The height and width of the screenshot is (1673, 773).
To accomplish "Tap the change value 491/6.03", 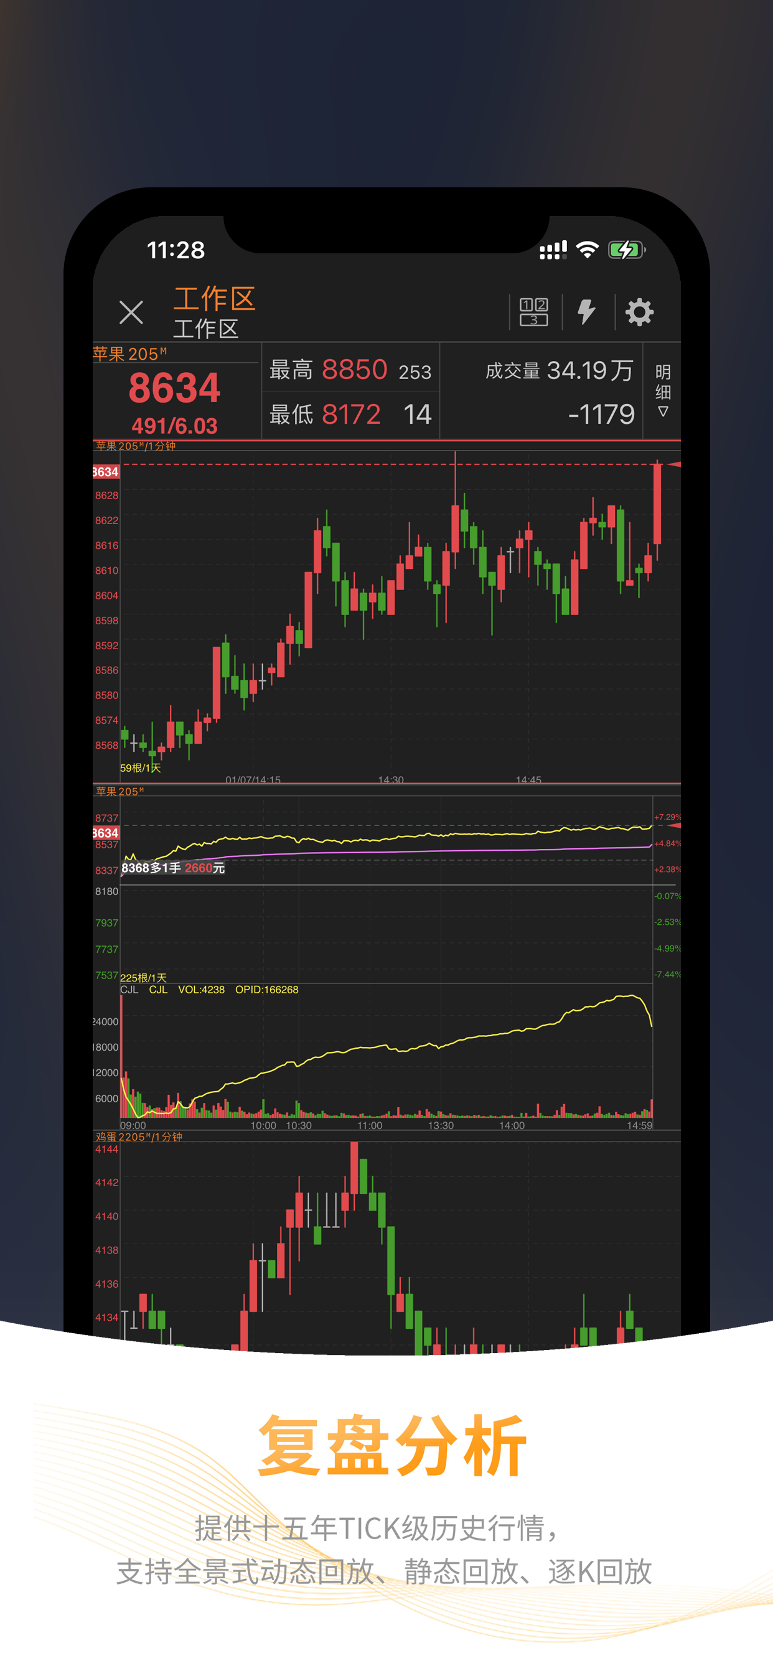I will point(175,425).
